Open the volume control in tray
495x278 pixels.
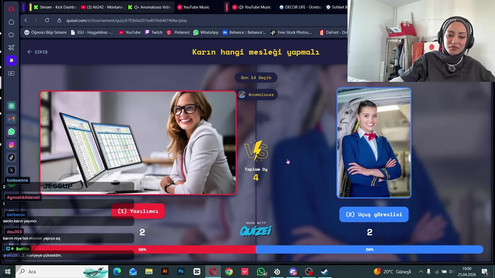(x=452, y=271)
